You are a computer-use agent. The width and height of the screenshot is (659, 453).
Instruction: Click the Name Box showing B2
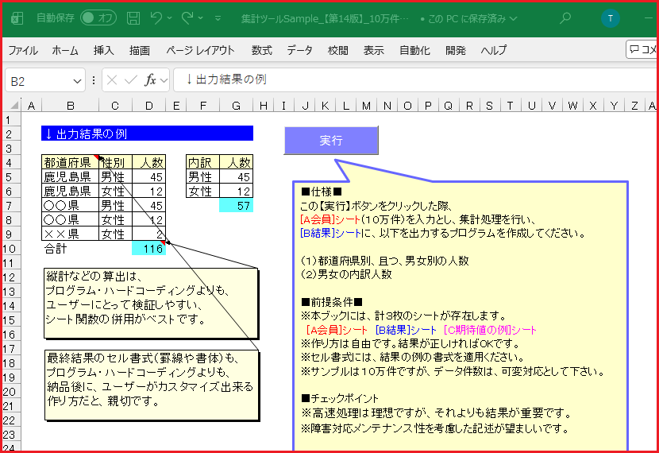coord(40,80)
